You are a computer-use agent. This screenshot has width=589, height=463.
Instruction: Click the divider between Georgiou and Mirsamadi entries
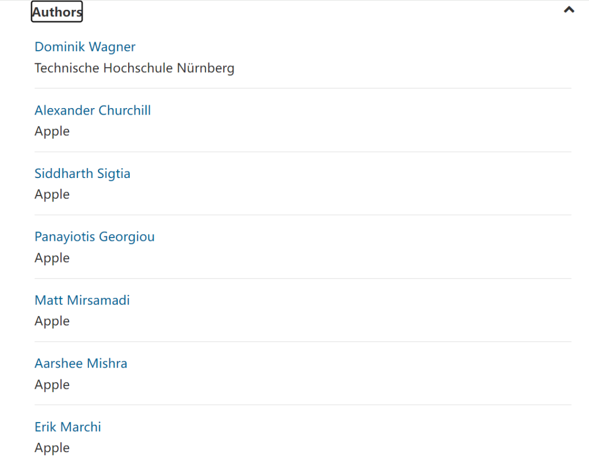pos(303,278)
